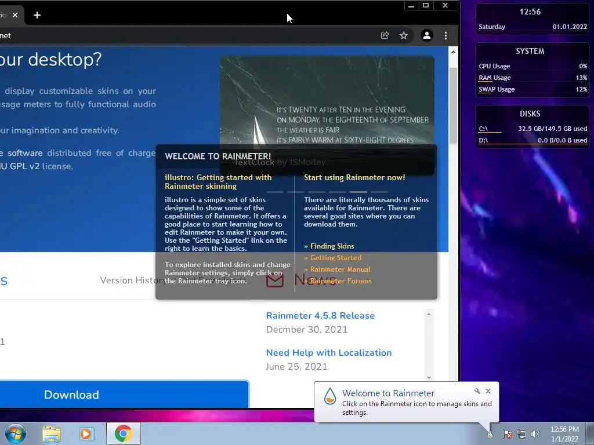Click the DISKS skin title
This screenshot has height=445, width=594.
[530, 114]
